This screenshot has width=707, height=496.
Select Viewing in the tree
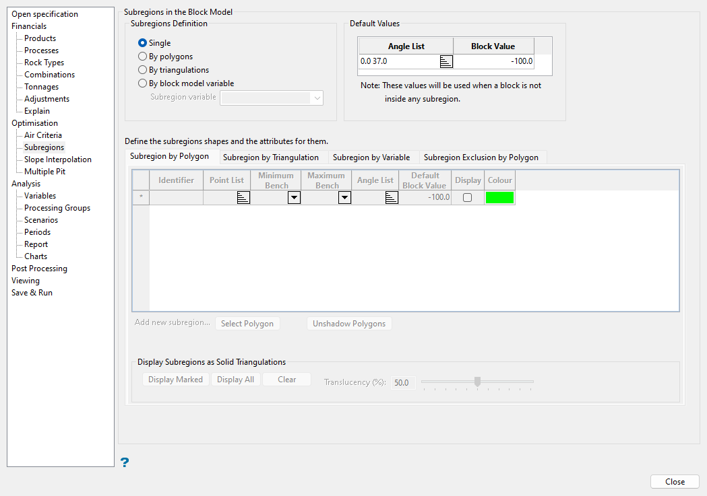click(x=25, y=281)
